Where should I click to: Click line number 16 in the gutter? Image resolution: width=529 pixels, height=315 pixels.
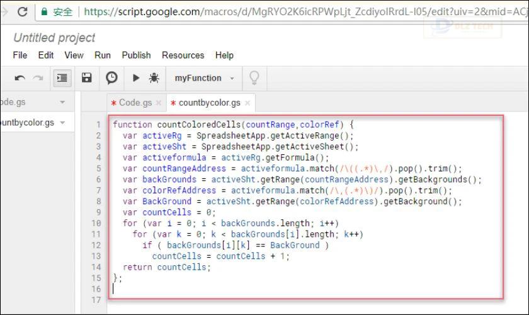point(96,289)
